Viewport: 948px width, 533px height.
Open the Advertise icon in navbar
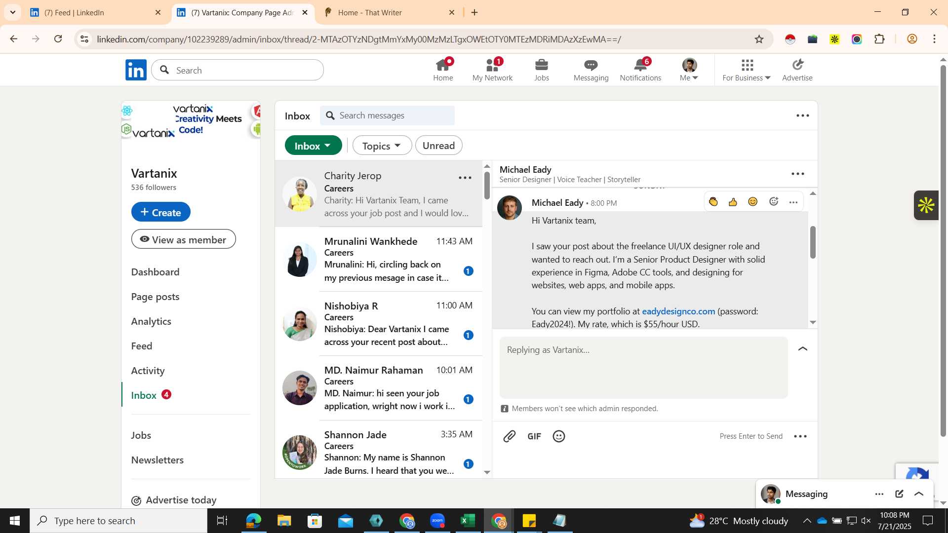[797, 70]
